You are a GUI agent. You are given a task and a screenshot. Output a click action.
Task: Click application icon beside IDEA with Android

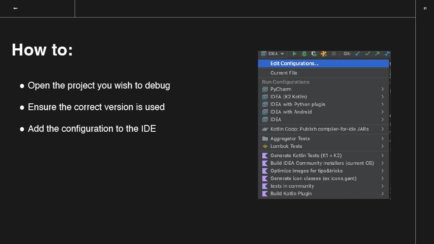265,112
